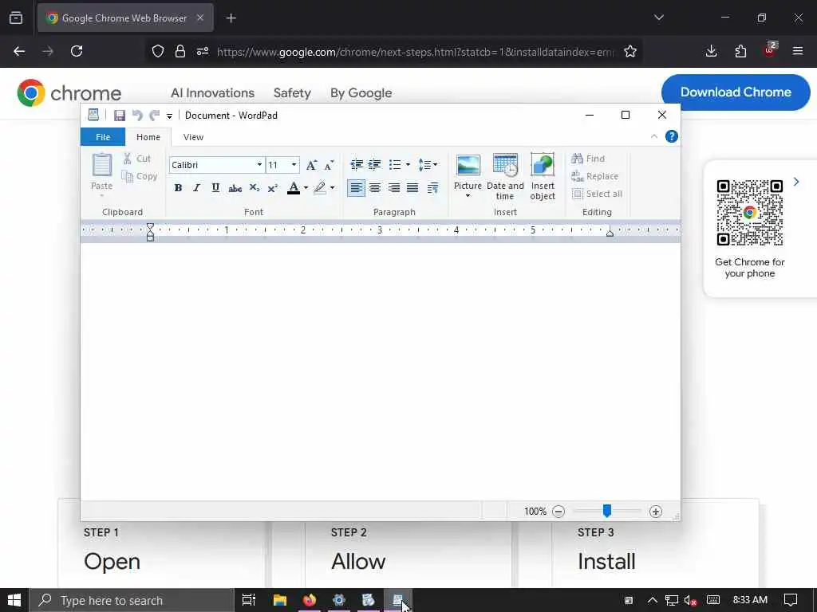The width and height of the screenshot is (817, 612).
Task: Switch to the View ribbon tab
Action: [x=193, y=137]
